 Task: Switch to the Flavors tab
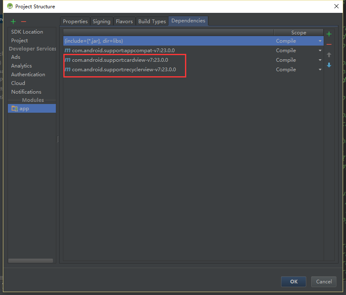(x=124, y=22)
